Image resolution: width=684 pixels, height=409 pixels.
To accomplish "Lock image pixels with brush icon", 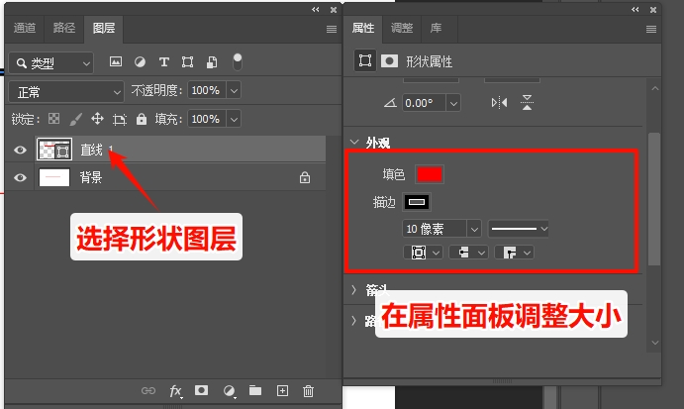I will (76, 119).
